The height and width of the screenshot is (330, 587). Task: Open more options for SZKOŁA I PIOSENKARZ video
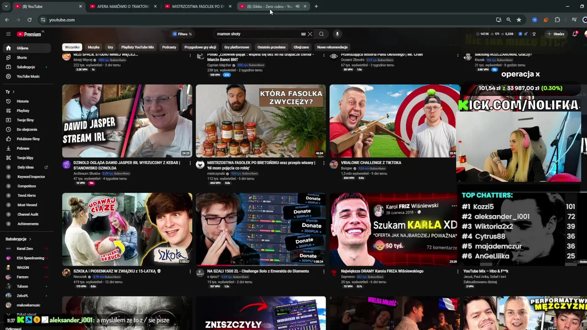(x=190, y=271)
